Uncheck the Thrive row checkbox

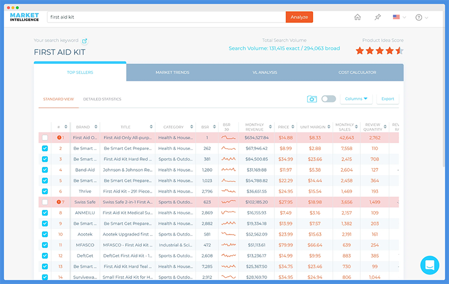[45, 191]
